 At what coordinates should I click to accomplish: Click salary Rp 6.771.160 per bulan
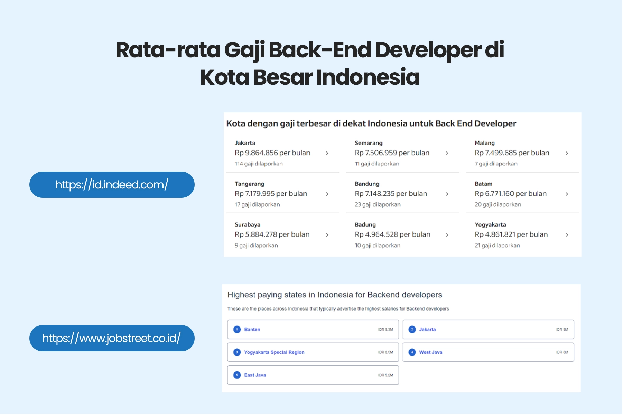coord(511,194)
